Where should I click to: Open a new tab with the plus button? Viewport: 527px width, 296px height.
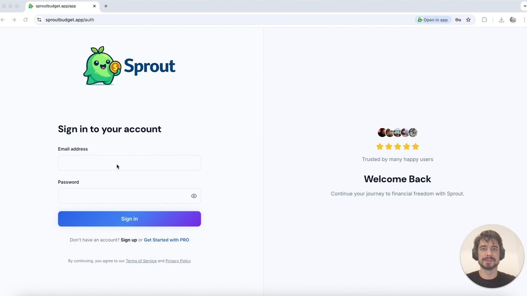tap(106, 6)
